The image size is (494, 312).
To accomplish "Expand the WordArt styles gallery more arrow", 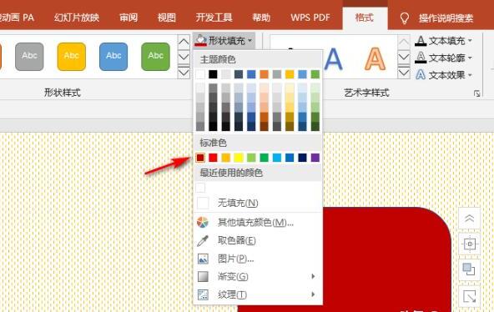I will pyautogui.click(x=404, y=73).
